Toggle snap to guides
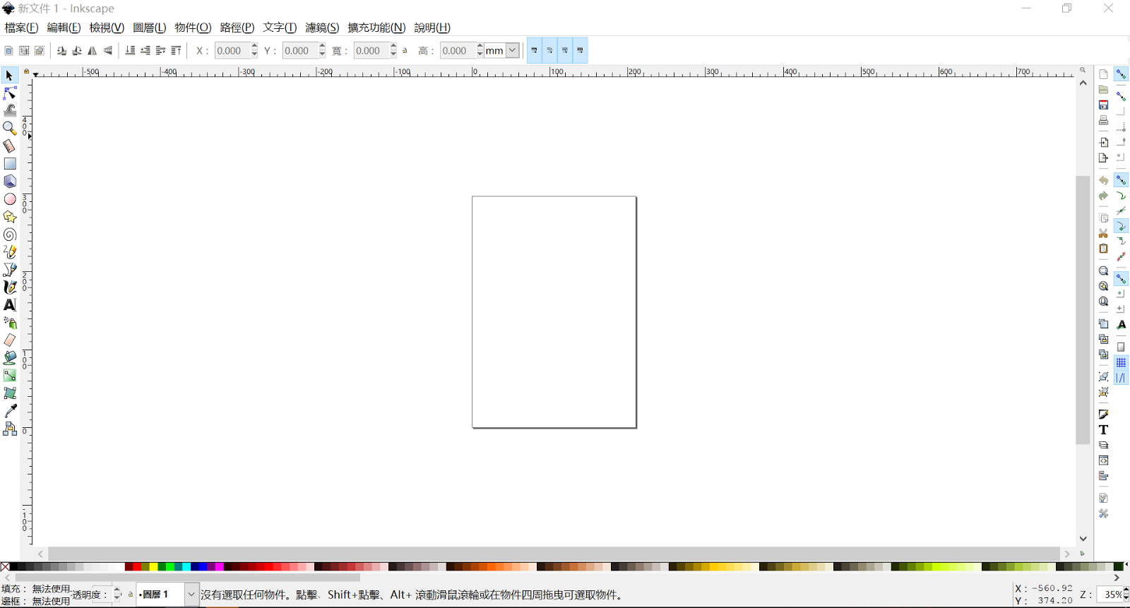Viewport: 1130px width, 608px height. click(1121, 378)
